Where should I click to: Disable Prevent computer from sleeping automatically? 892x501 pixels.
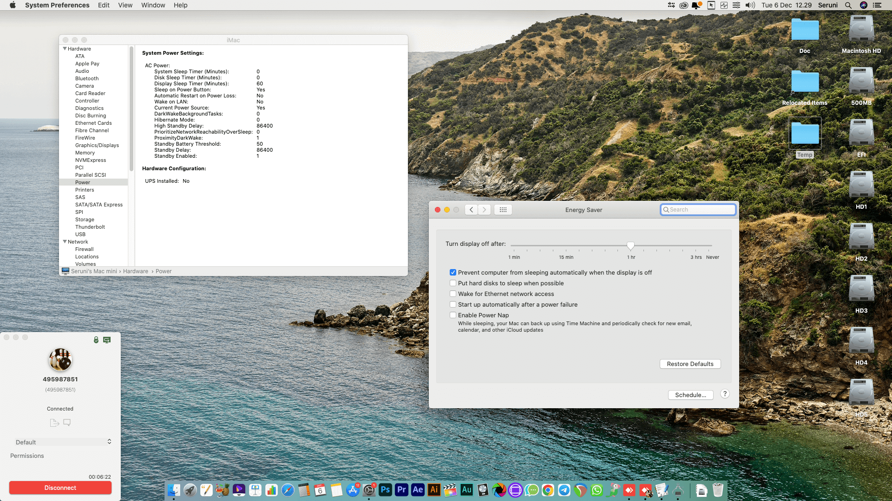(x=453, y=272)
